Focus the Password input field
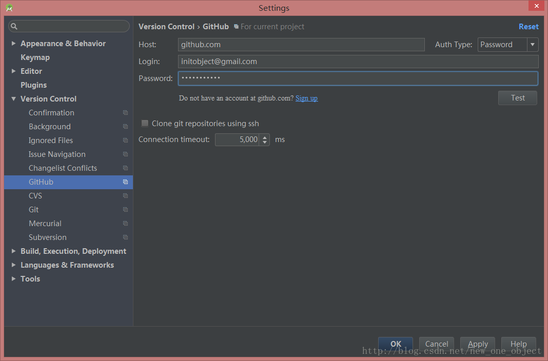Screen dimensions: 548x361 (358, 78)
